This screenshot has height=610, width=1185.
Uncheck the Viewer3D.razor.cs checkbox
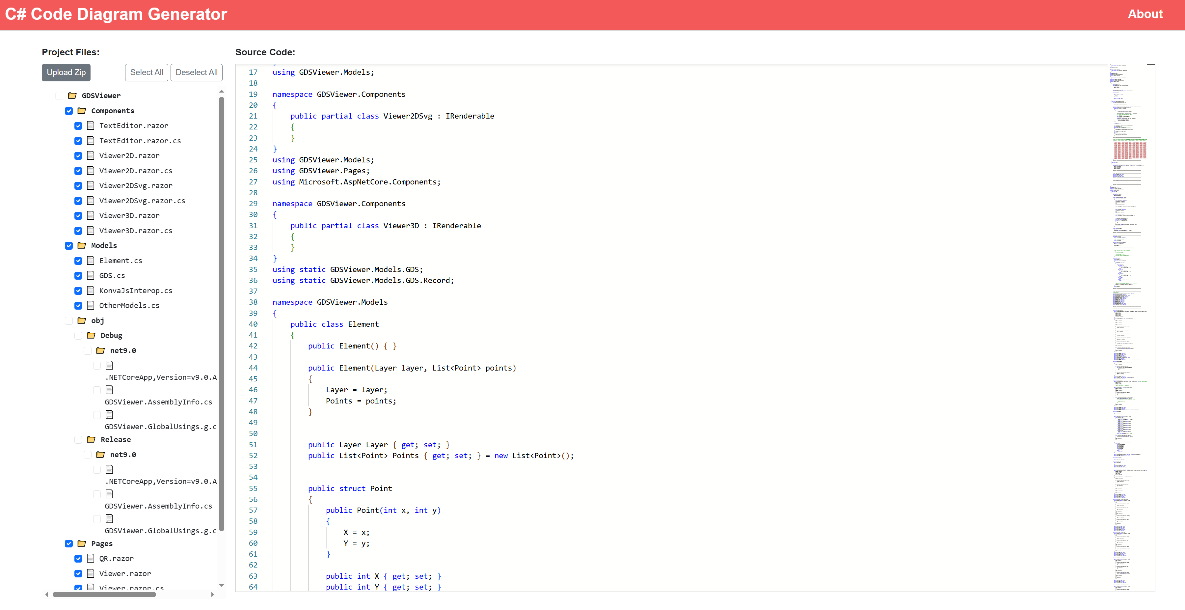[78, 231]
